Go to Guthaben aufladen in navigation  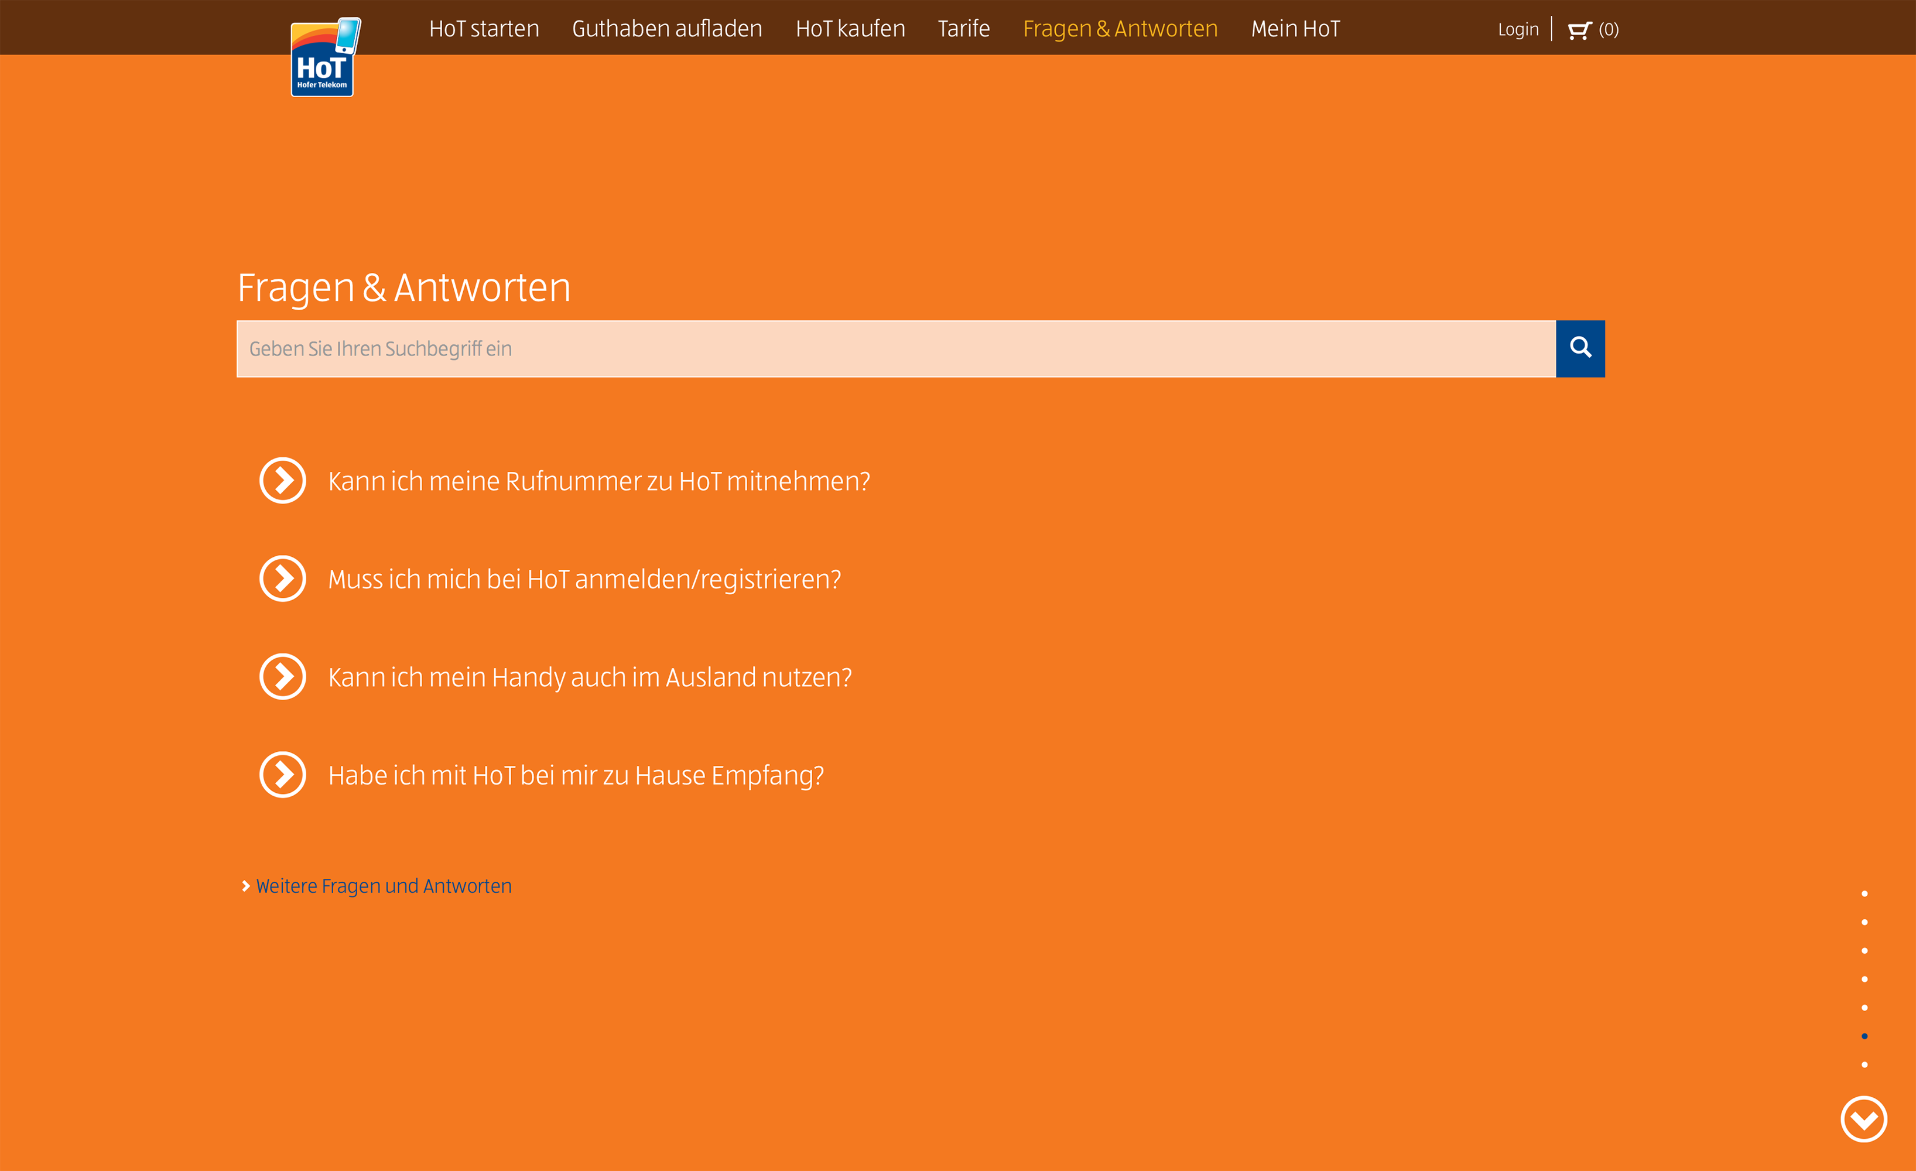666,29
